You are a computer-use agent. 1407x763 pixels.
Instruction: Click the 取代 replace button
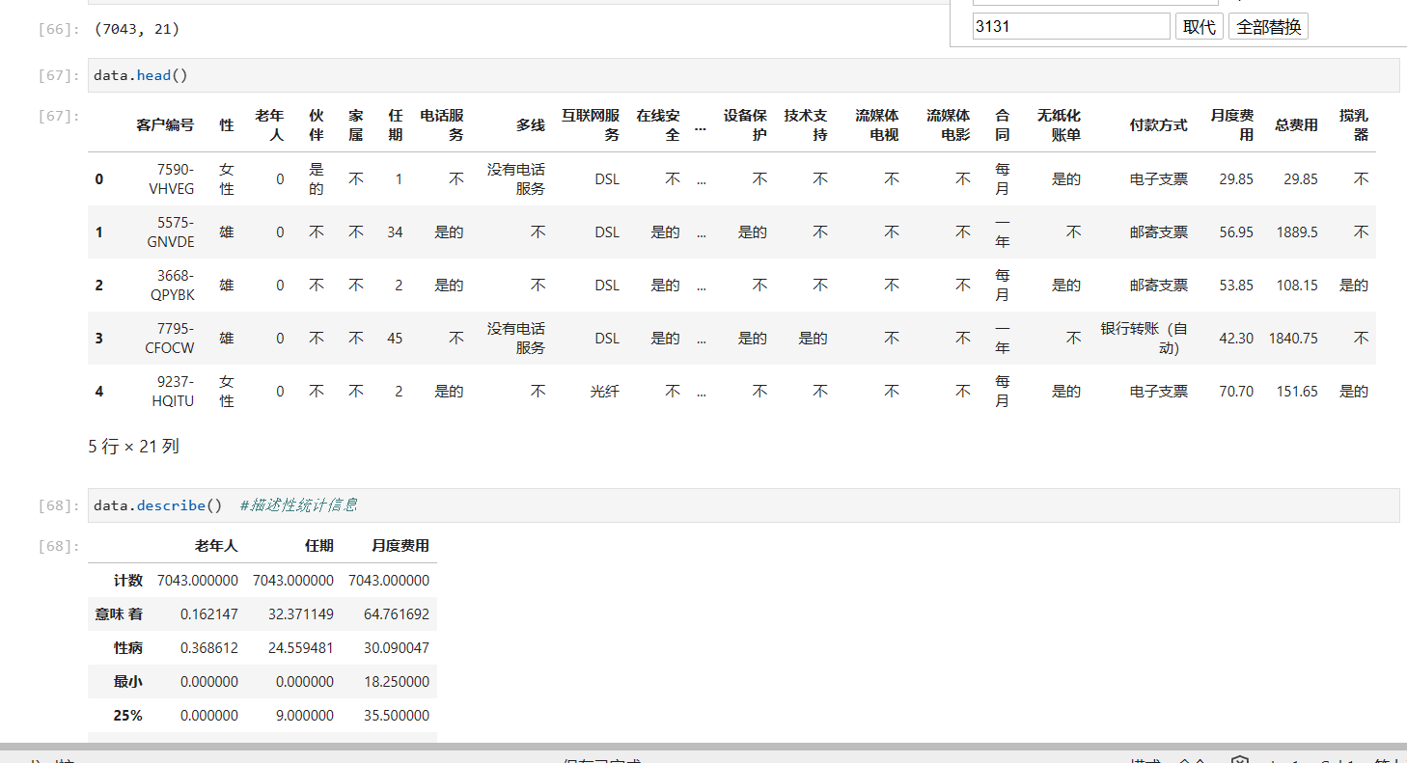[x=1200, y=27]
